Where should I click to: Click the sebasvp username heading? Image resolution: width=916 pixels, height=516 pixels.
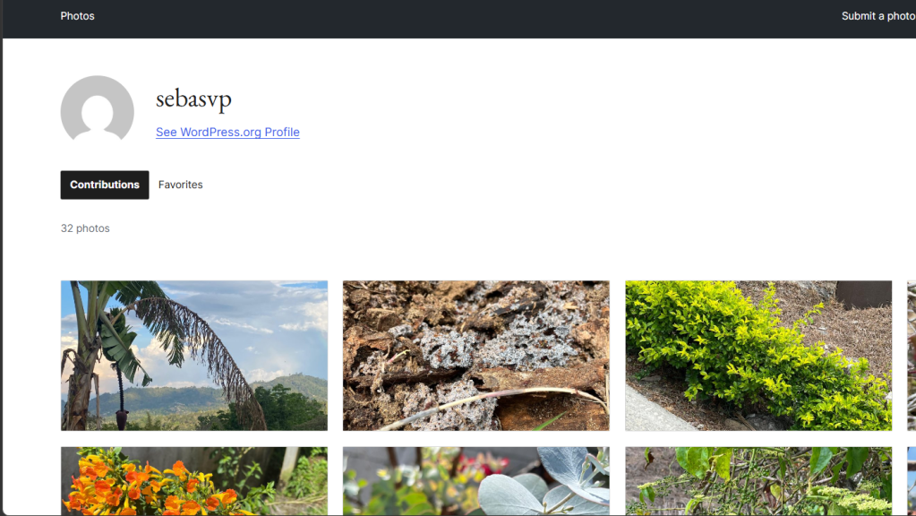193,99
